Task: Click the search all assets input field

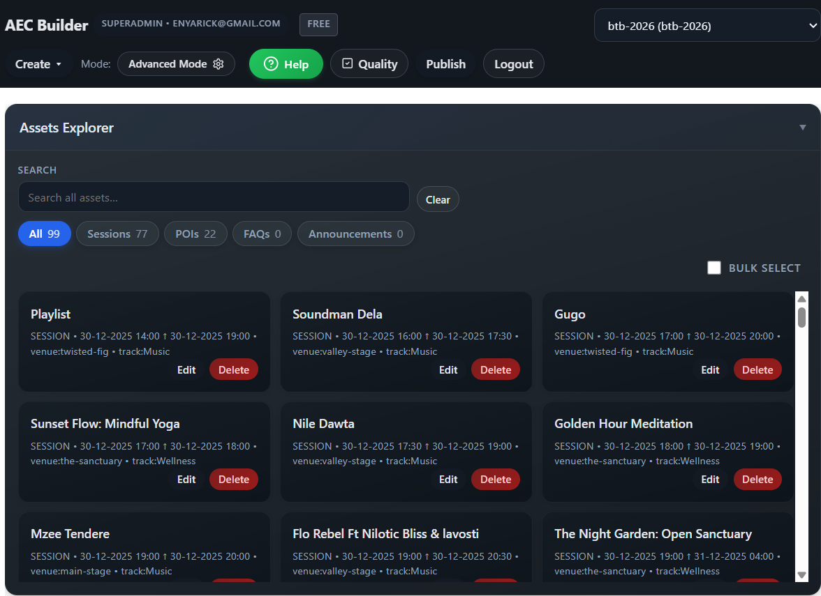Action: [x=214, y=197]
